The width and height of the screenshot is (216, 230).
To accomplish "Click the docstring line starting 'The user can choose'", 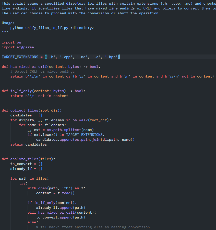I will 81,13.
